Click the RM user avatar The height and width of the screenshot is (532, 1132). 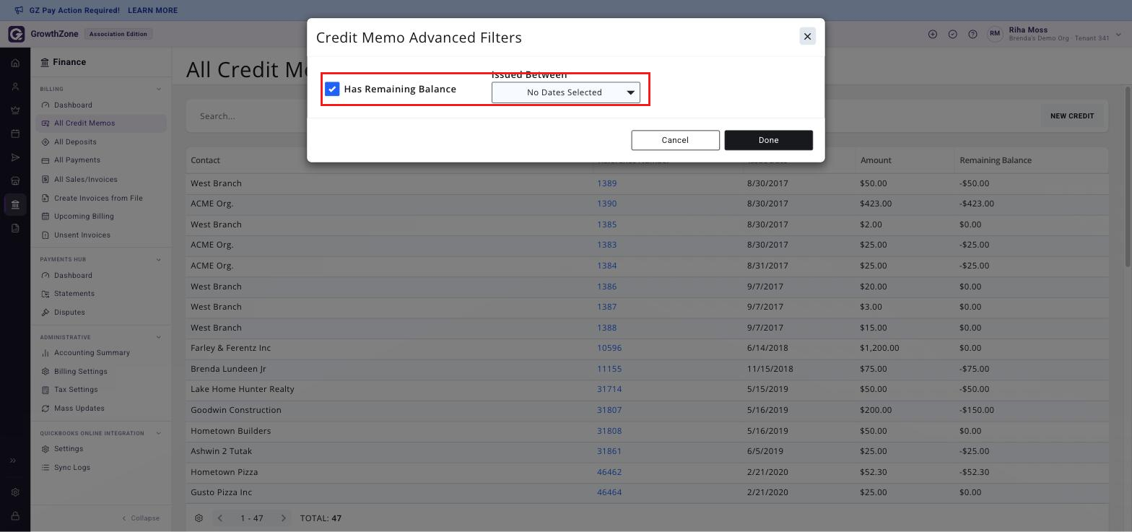click(996, 34)
